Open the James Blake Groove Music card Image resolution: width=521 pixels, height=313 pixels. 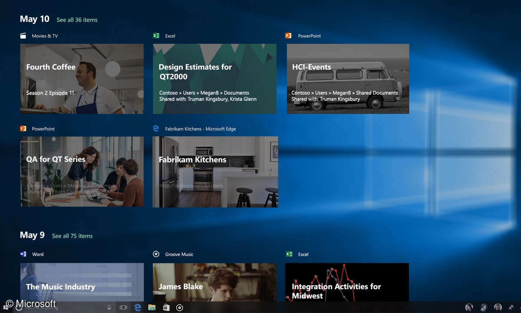[214, 282]
